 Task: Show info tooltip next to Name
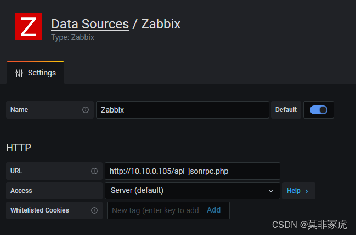[86, 110]
